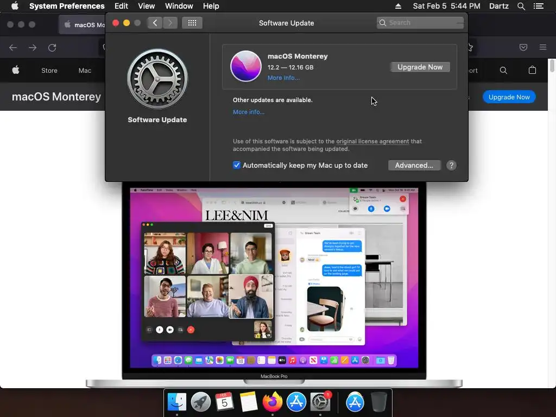Click the eject icon in the menu bar
Image resolution: width=556 pixels, height=417 pixels.
click(398, 6)
